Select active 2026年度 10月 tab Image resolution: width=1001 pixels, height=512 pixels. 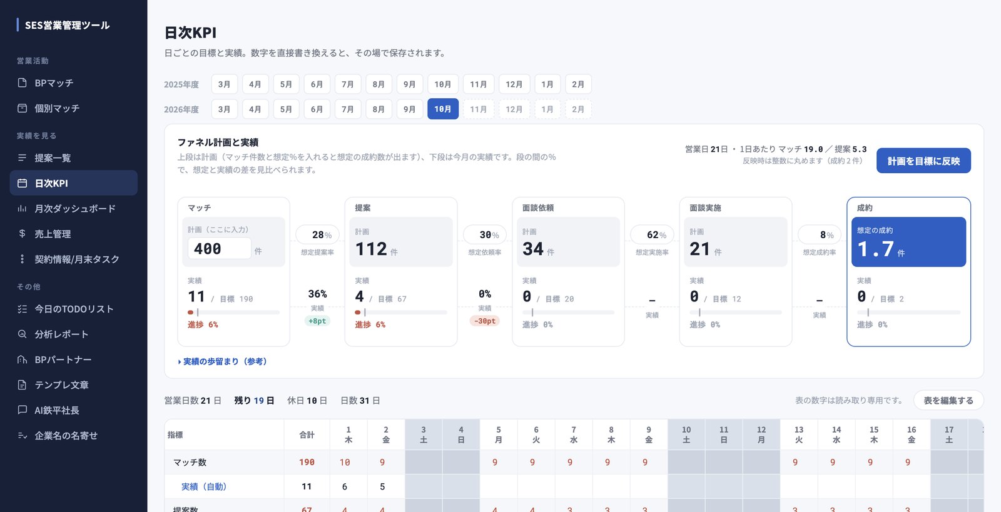[443, 109]
